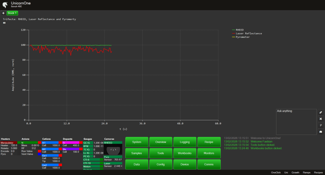Toggle the Run Valve red indicator
Screen dimensions: 325x175
(39, 151)
